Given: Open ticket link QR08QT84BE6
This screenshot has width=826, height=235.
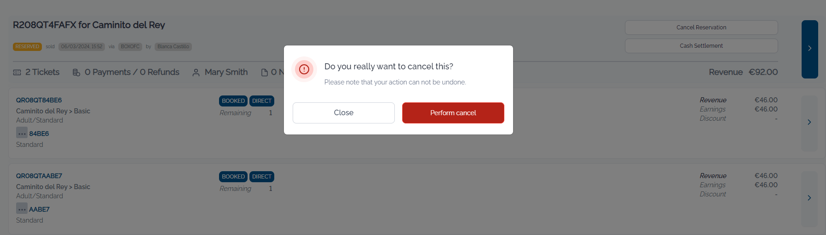Looking at the screenshot, I should coord(39,100).
